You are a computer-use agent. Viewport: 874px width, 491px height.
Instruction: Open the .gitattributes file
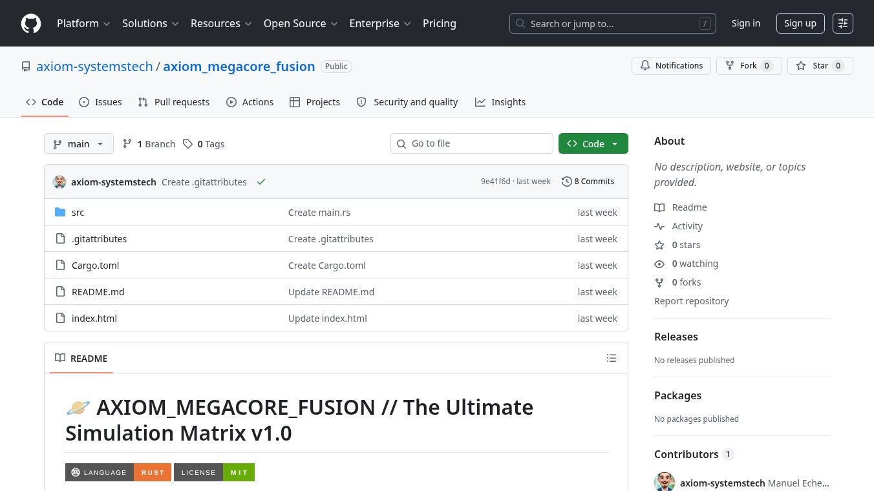(99, 239)
